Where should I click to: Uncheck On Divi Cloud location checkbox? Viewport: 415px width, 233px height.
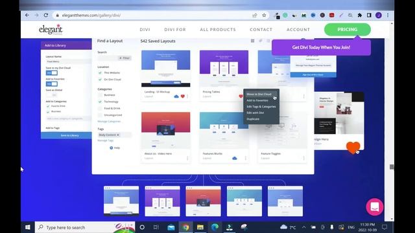pos(100,79)
